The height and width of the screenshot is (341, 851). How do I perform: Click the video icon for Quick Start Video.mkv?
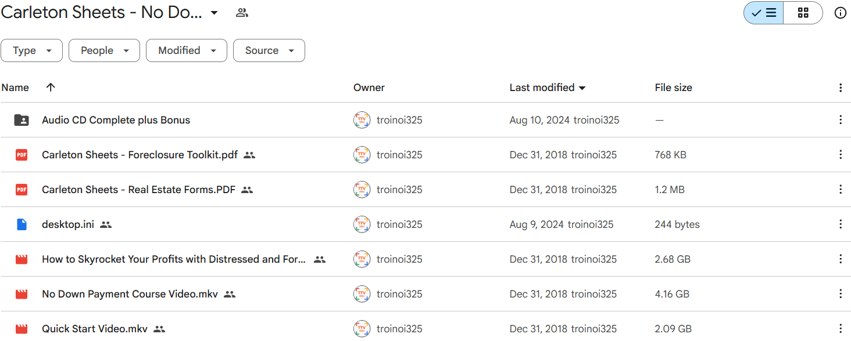tap(22, 329)
